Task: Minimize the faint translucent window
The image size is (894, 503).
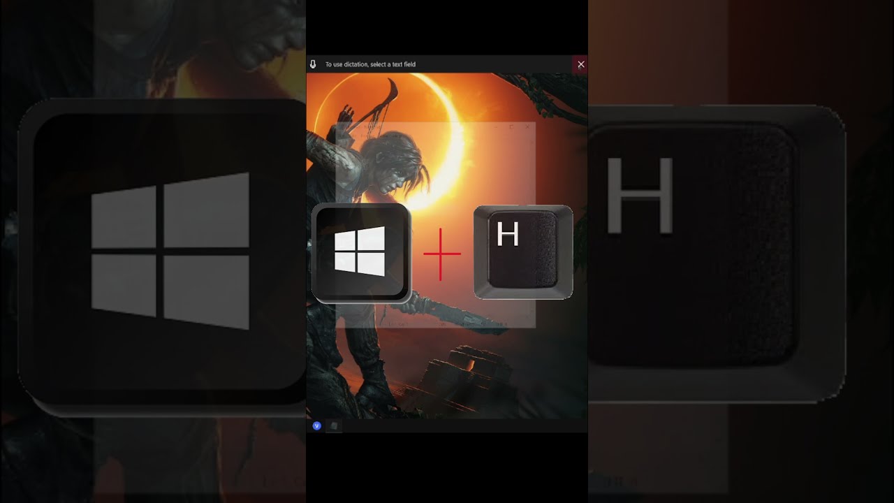Action: click(496, 128)
